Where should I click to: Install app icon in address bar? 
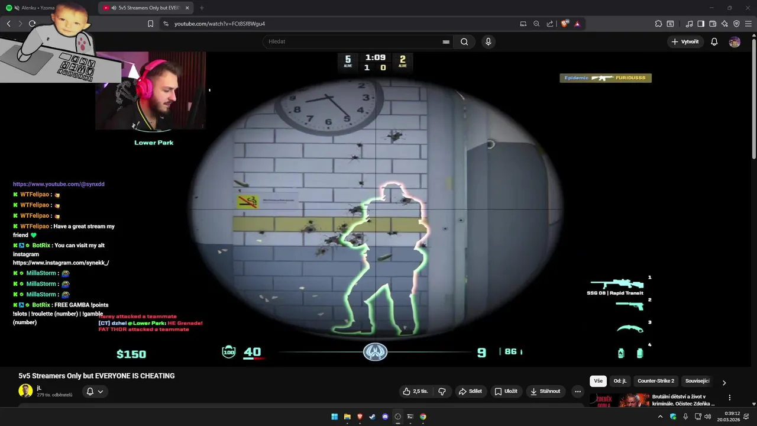tap(523, 24)
